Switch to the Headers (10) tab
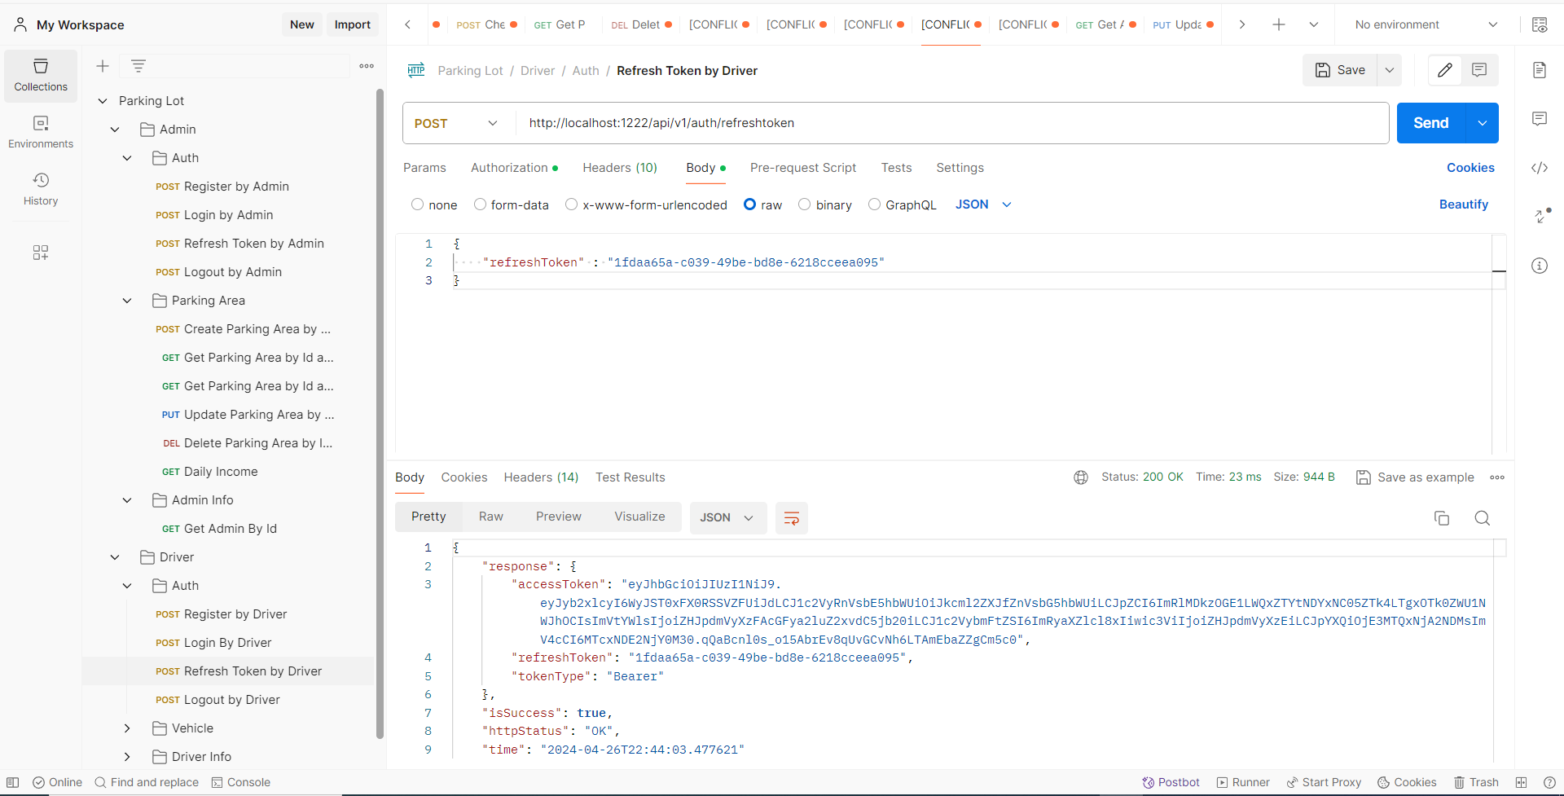 (620, 168)
